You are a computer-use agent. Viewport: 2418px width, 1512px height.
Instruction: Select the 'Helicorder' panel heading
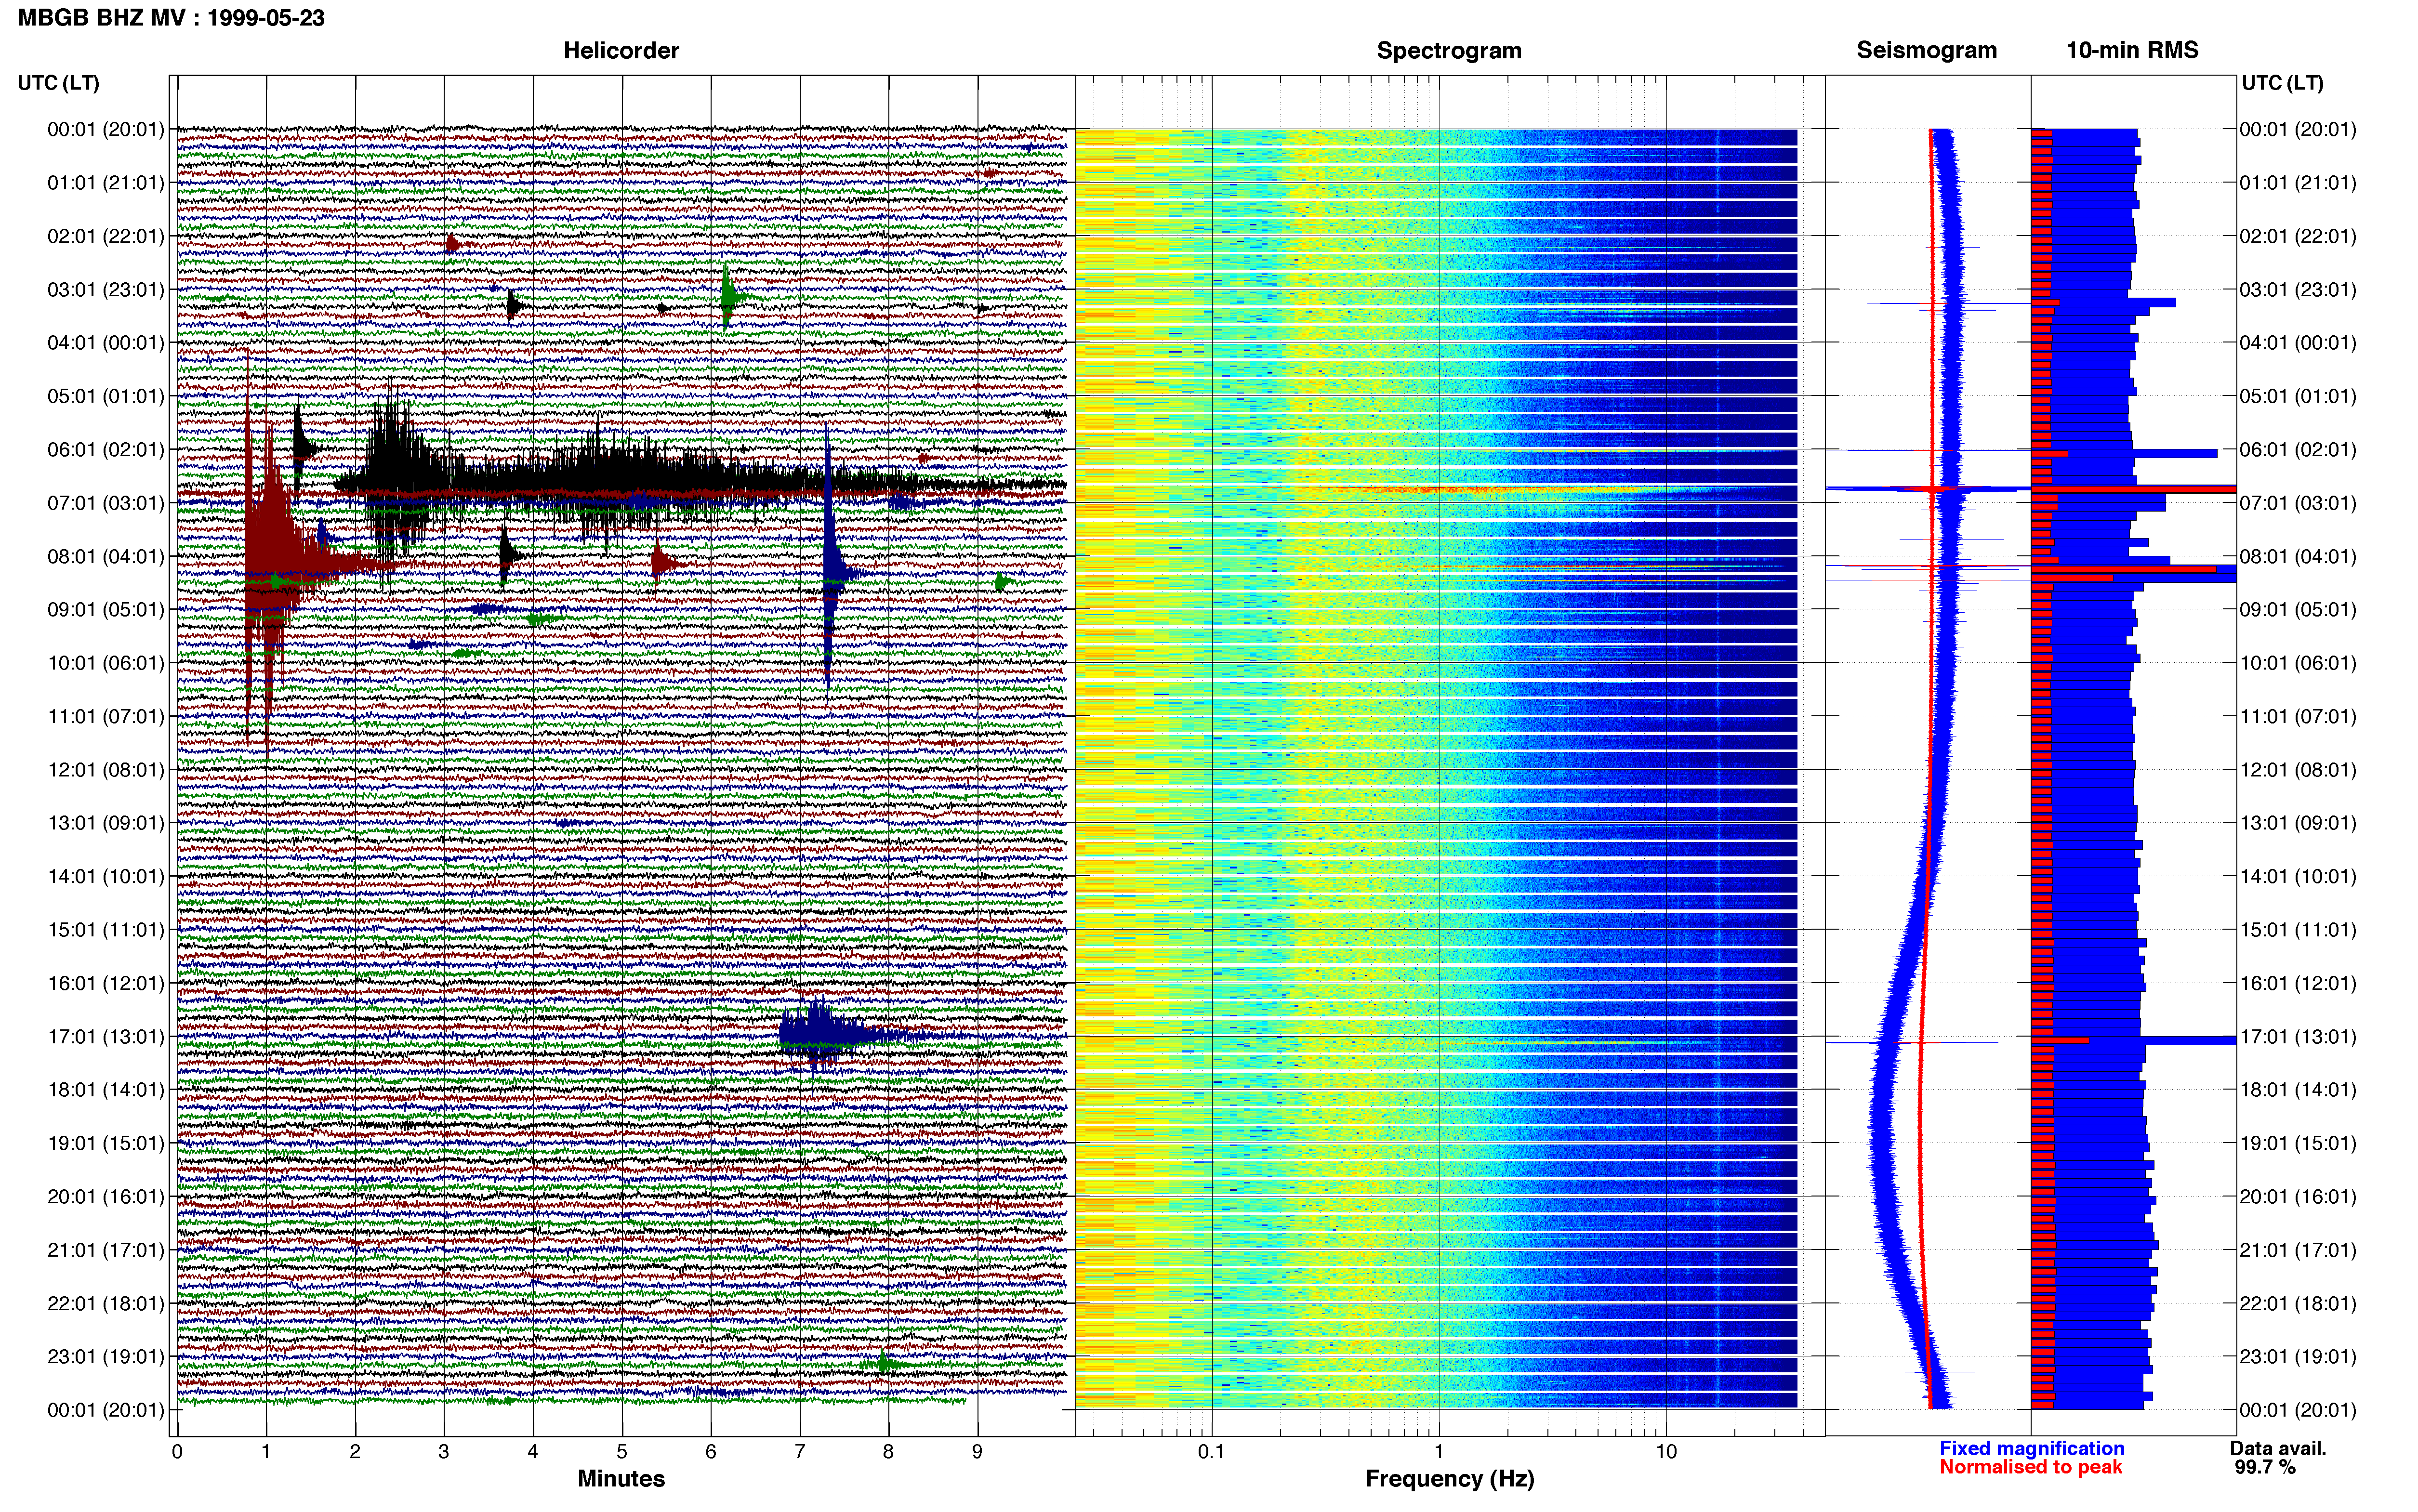tap(621, 50)
